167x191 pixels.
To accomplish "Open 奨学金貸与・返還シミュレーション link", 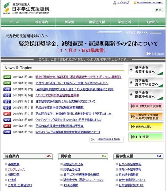I will point(83,180).
